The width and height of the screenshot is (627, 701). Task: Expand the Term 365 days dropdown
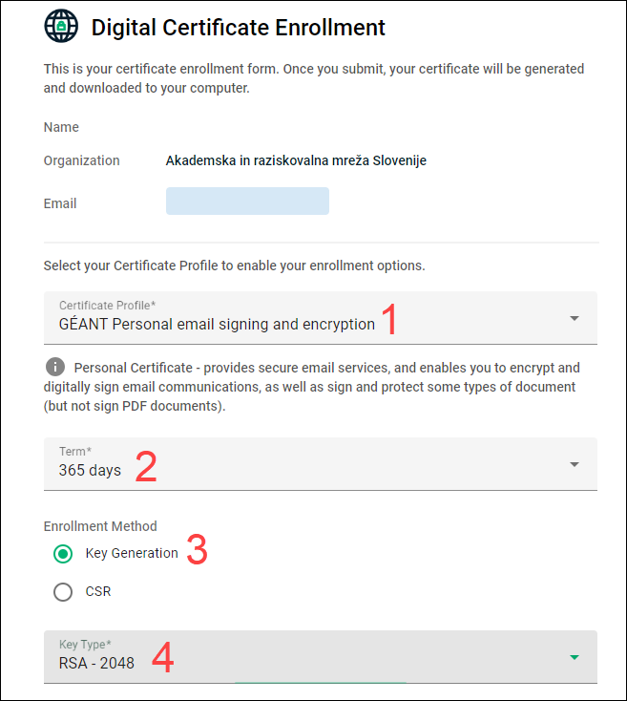click(x=321, y=464)
